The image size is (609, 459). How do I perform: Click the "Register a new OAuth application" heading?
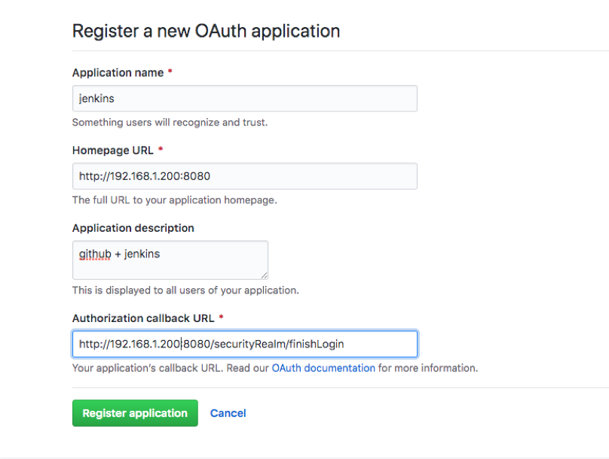point(206,32)
